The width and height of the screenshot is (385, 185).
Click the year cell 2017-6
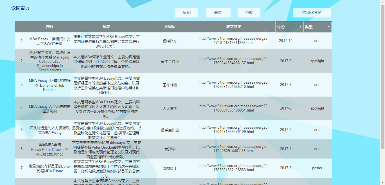pos(286,108)
